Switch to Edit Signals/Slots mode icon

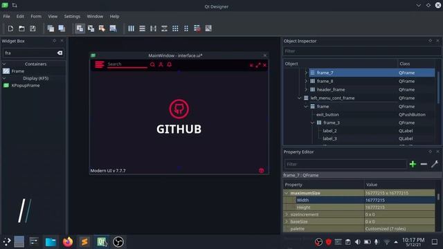coord(91,28)
